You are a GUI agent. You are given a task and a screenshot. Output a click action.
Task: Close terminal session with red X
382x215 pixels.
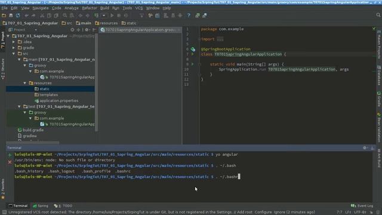[10, 162]
